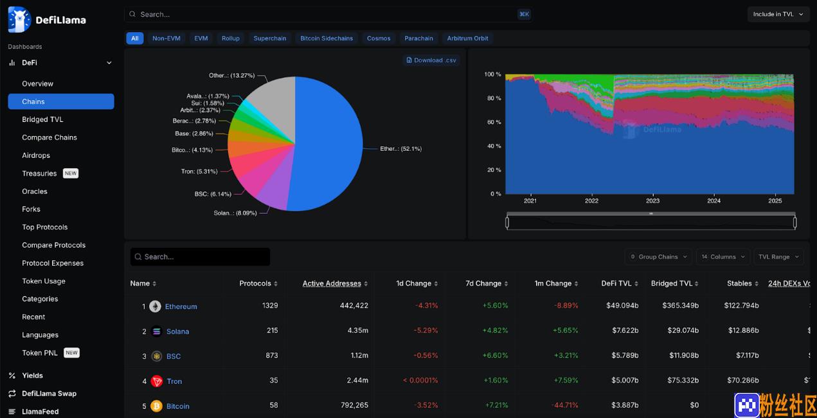Click the magnifier icon in top search bar
This screenshot has width=817, height=418.
coord(133,14)
